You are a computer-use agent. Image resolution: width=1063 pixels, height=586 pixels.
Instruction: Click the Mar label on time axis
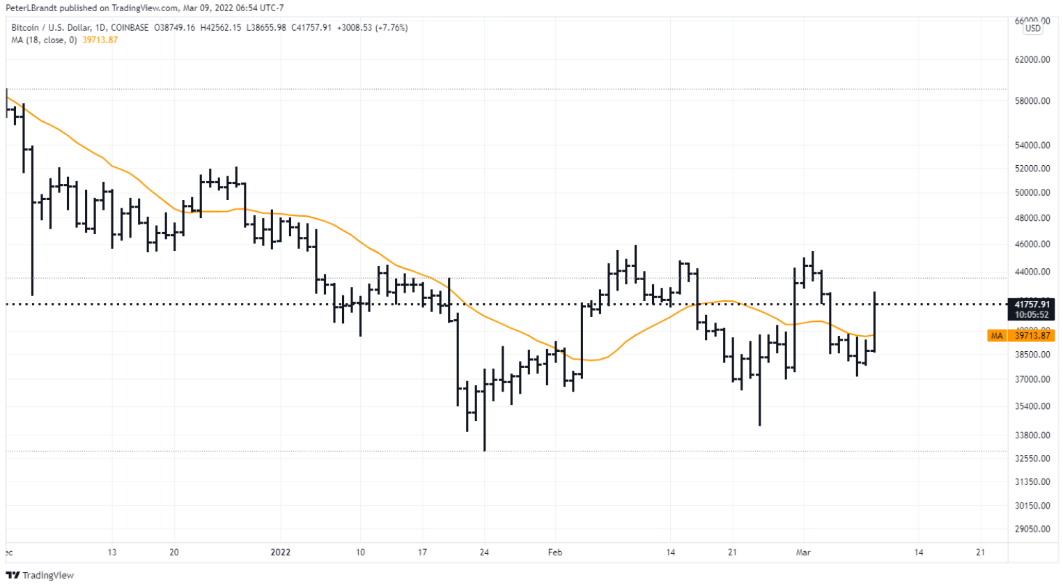(x=803, y=553)
